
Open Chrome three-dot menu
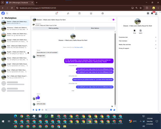click(158, 8)
